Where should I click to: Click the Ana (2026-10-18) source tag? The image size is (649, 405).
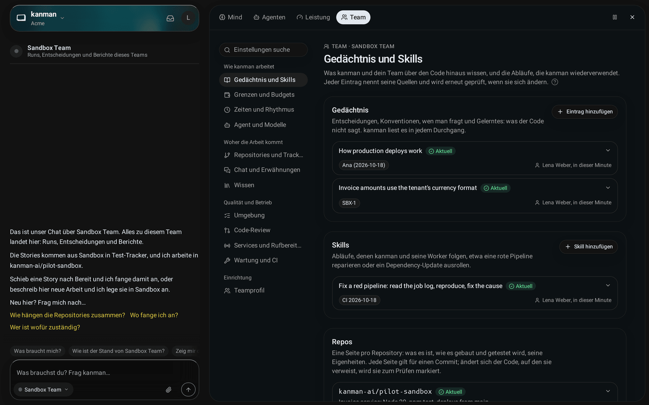[x=364, y=165]
